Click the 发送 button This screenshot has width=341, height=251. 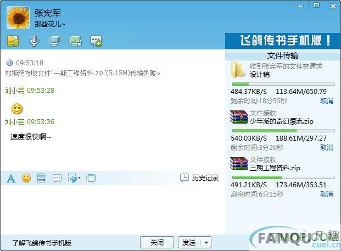click(x=189, y=242)
